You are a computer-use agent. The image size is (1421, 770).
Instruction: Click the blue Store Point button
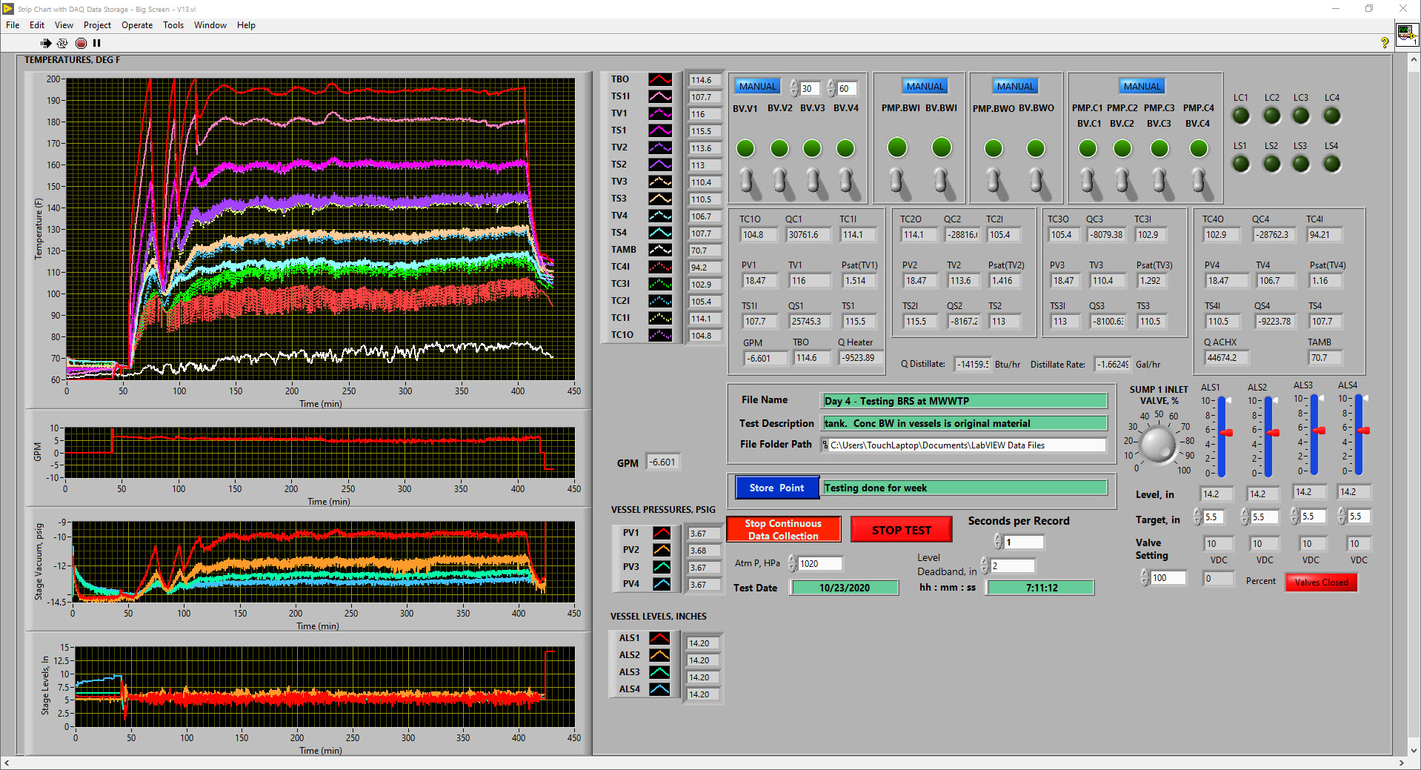[x=776, y=488]
